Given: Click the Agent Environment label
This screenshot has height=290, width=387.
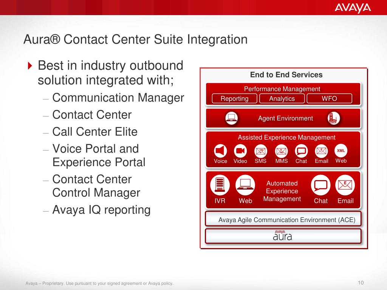Looking at the screenshot, I should point(285,118).
